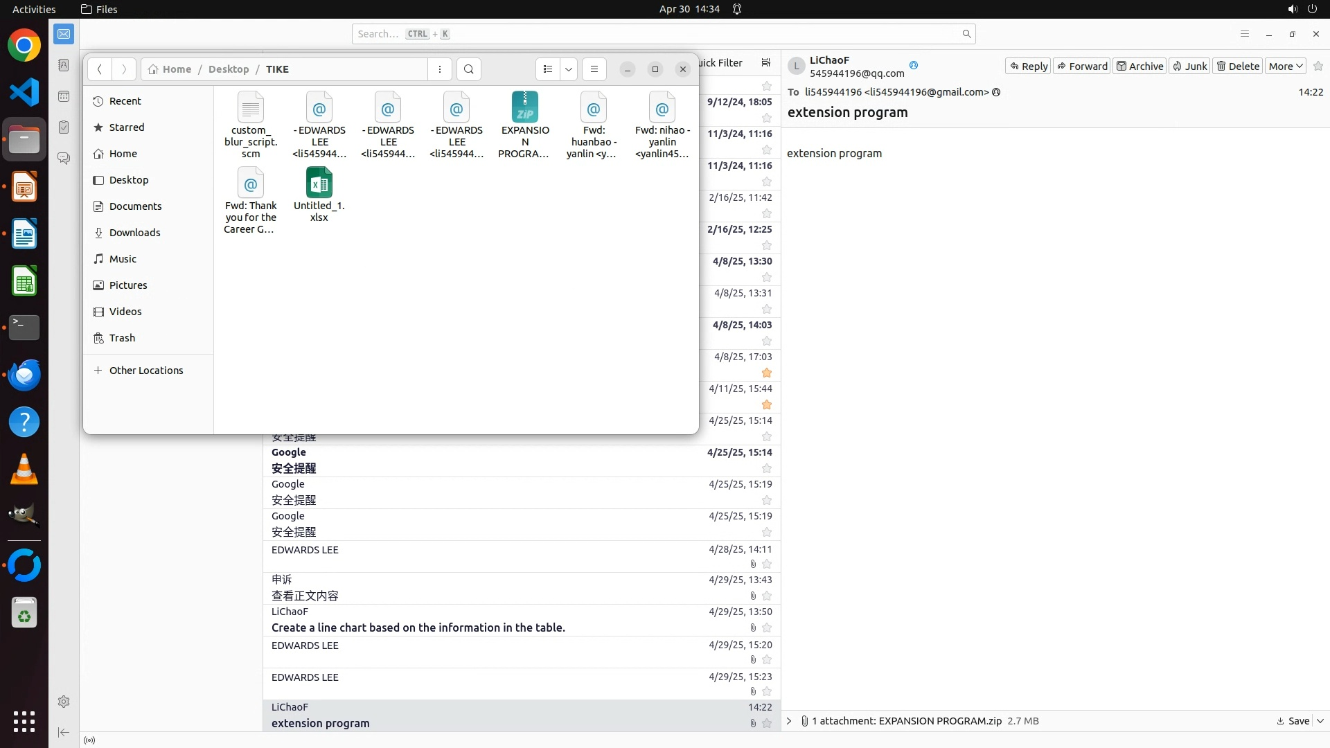This screenshot has height=748, width=1330.
Task: Open the Files path options kebab menu
Action: point(440,69)
